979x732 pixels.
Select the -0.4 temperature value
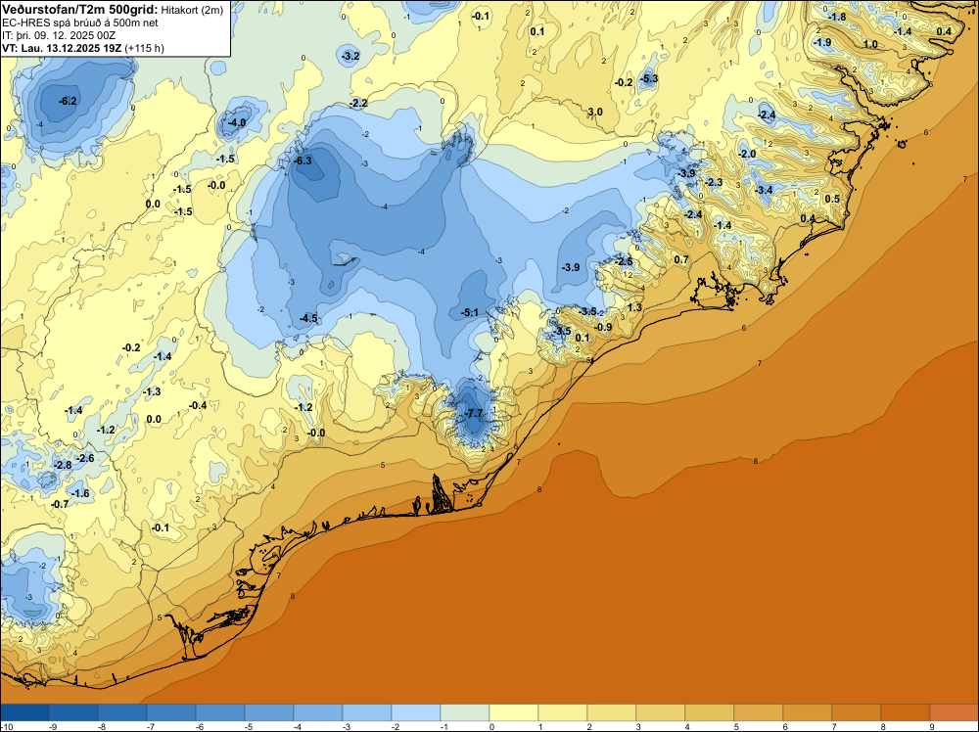coord(198,405)
